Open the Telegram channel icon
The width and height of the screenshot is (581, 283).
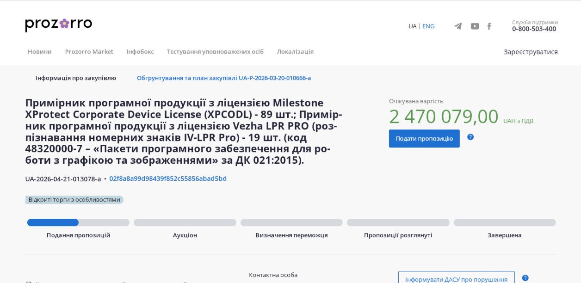(x=458, y=26)
